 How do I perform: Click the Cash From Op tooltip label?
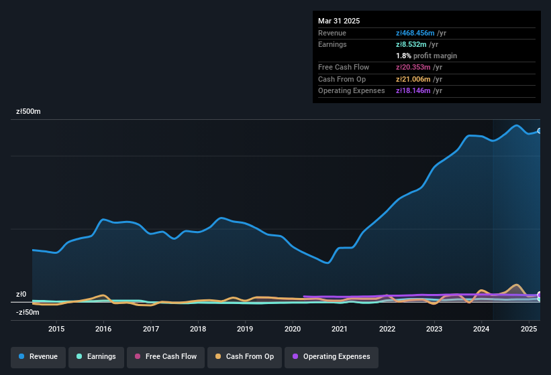[x=342, y=79]
